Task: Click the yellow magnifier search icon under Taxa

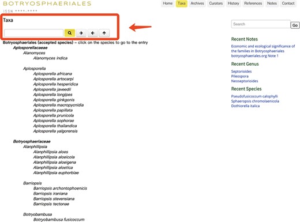Action: 70,33
